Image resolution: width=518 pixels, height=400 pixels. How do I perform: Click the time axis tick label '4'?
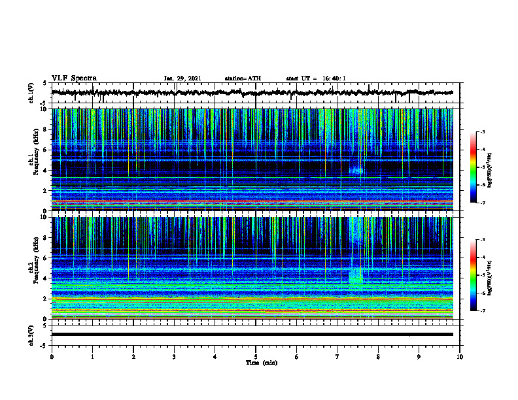click(215, 357)
